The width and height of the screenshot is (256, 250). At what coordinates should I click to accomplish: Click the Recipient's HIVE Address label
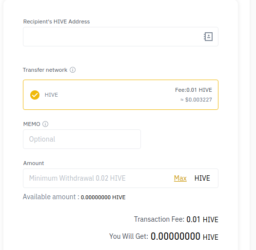point(57,21)
